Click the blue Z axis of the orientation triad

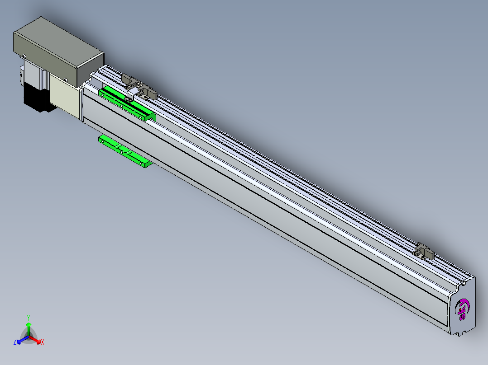coord(21,340)
